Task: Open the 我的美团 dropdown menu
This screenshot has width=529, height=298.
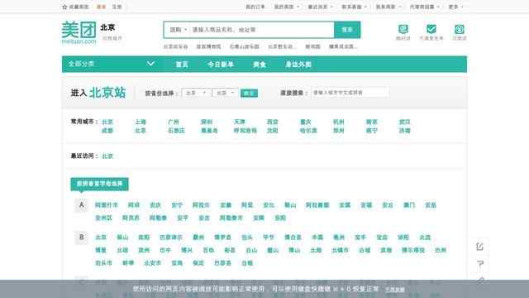Action: pos(287,7)
